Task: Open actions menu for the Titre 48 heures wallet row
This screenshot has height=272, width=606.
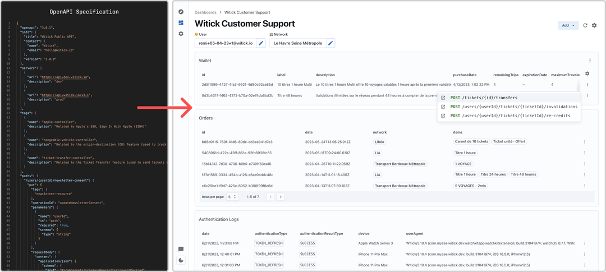Action: pos(587,95)
